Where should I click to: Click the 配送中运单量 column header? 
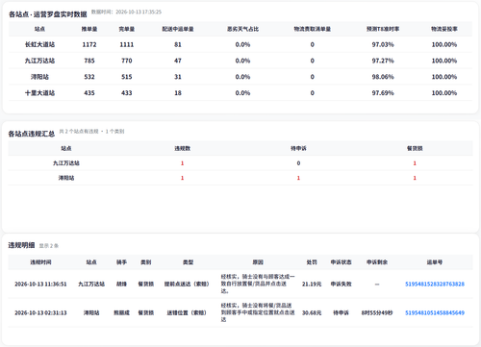[x=178, y=29]
